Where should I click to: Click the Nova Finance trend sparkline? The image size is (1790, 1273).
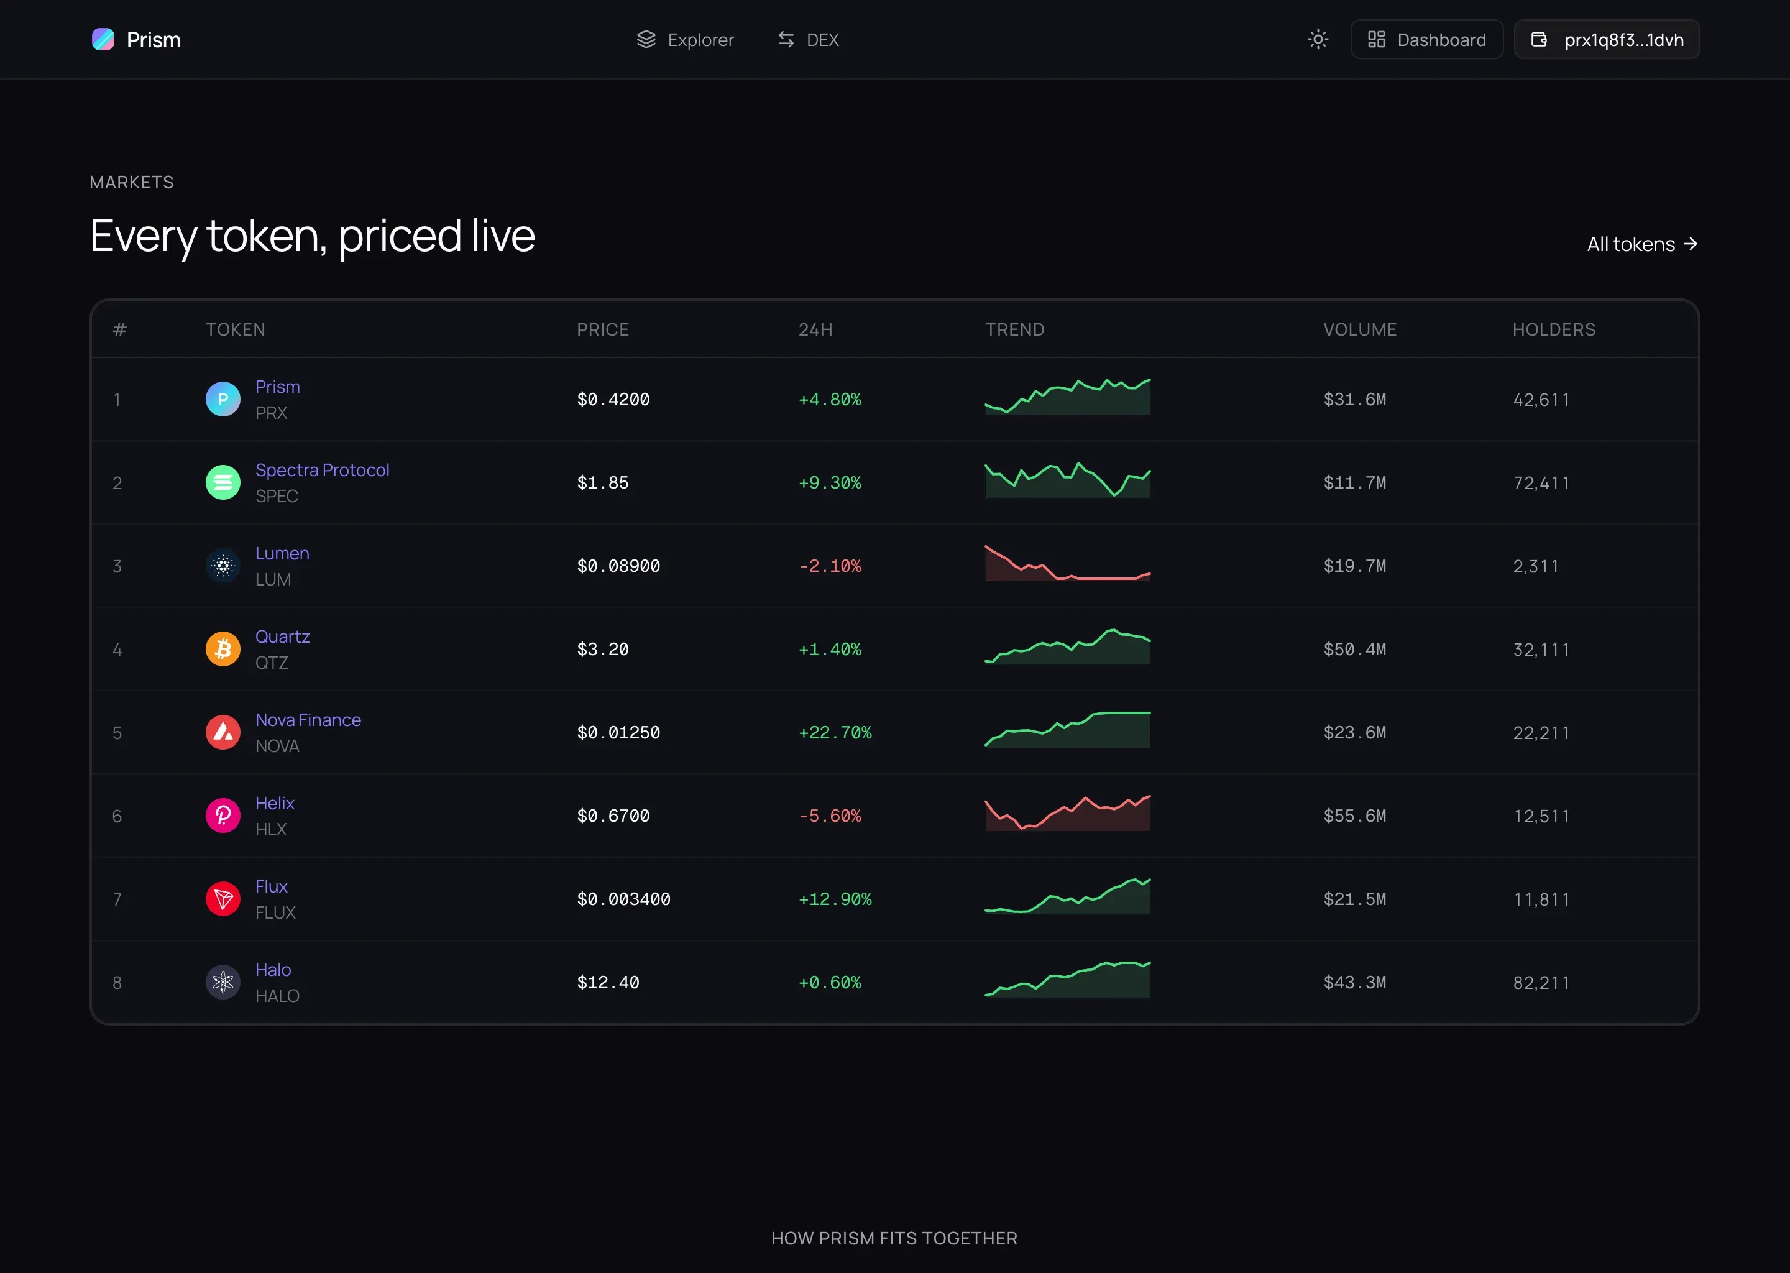(x=1067, y=729)
